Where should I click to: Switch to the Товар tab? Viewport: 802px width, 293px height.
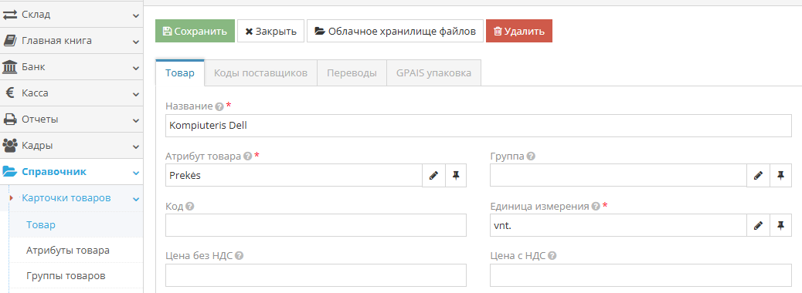(180, 73)
